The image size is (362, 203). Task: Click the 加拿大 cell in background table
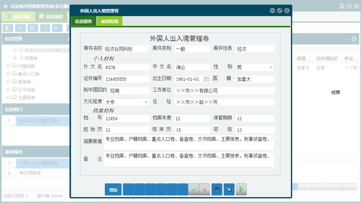click(x=303, y=68)
